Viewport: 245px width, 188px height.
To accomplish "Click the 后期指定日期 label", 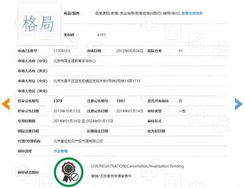I will pyautogui.click(x=97, y=131).
